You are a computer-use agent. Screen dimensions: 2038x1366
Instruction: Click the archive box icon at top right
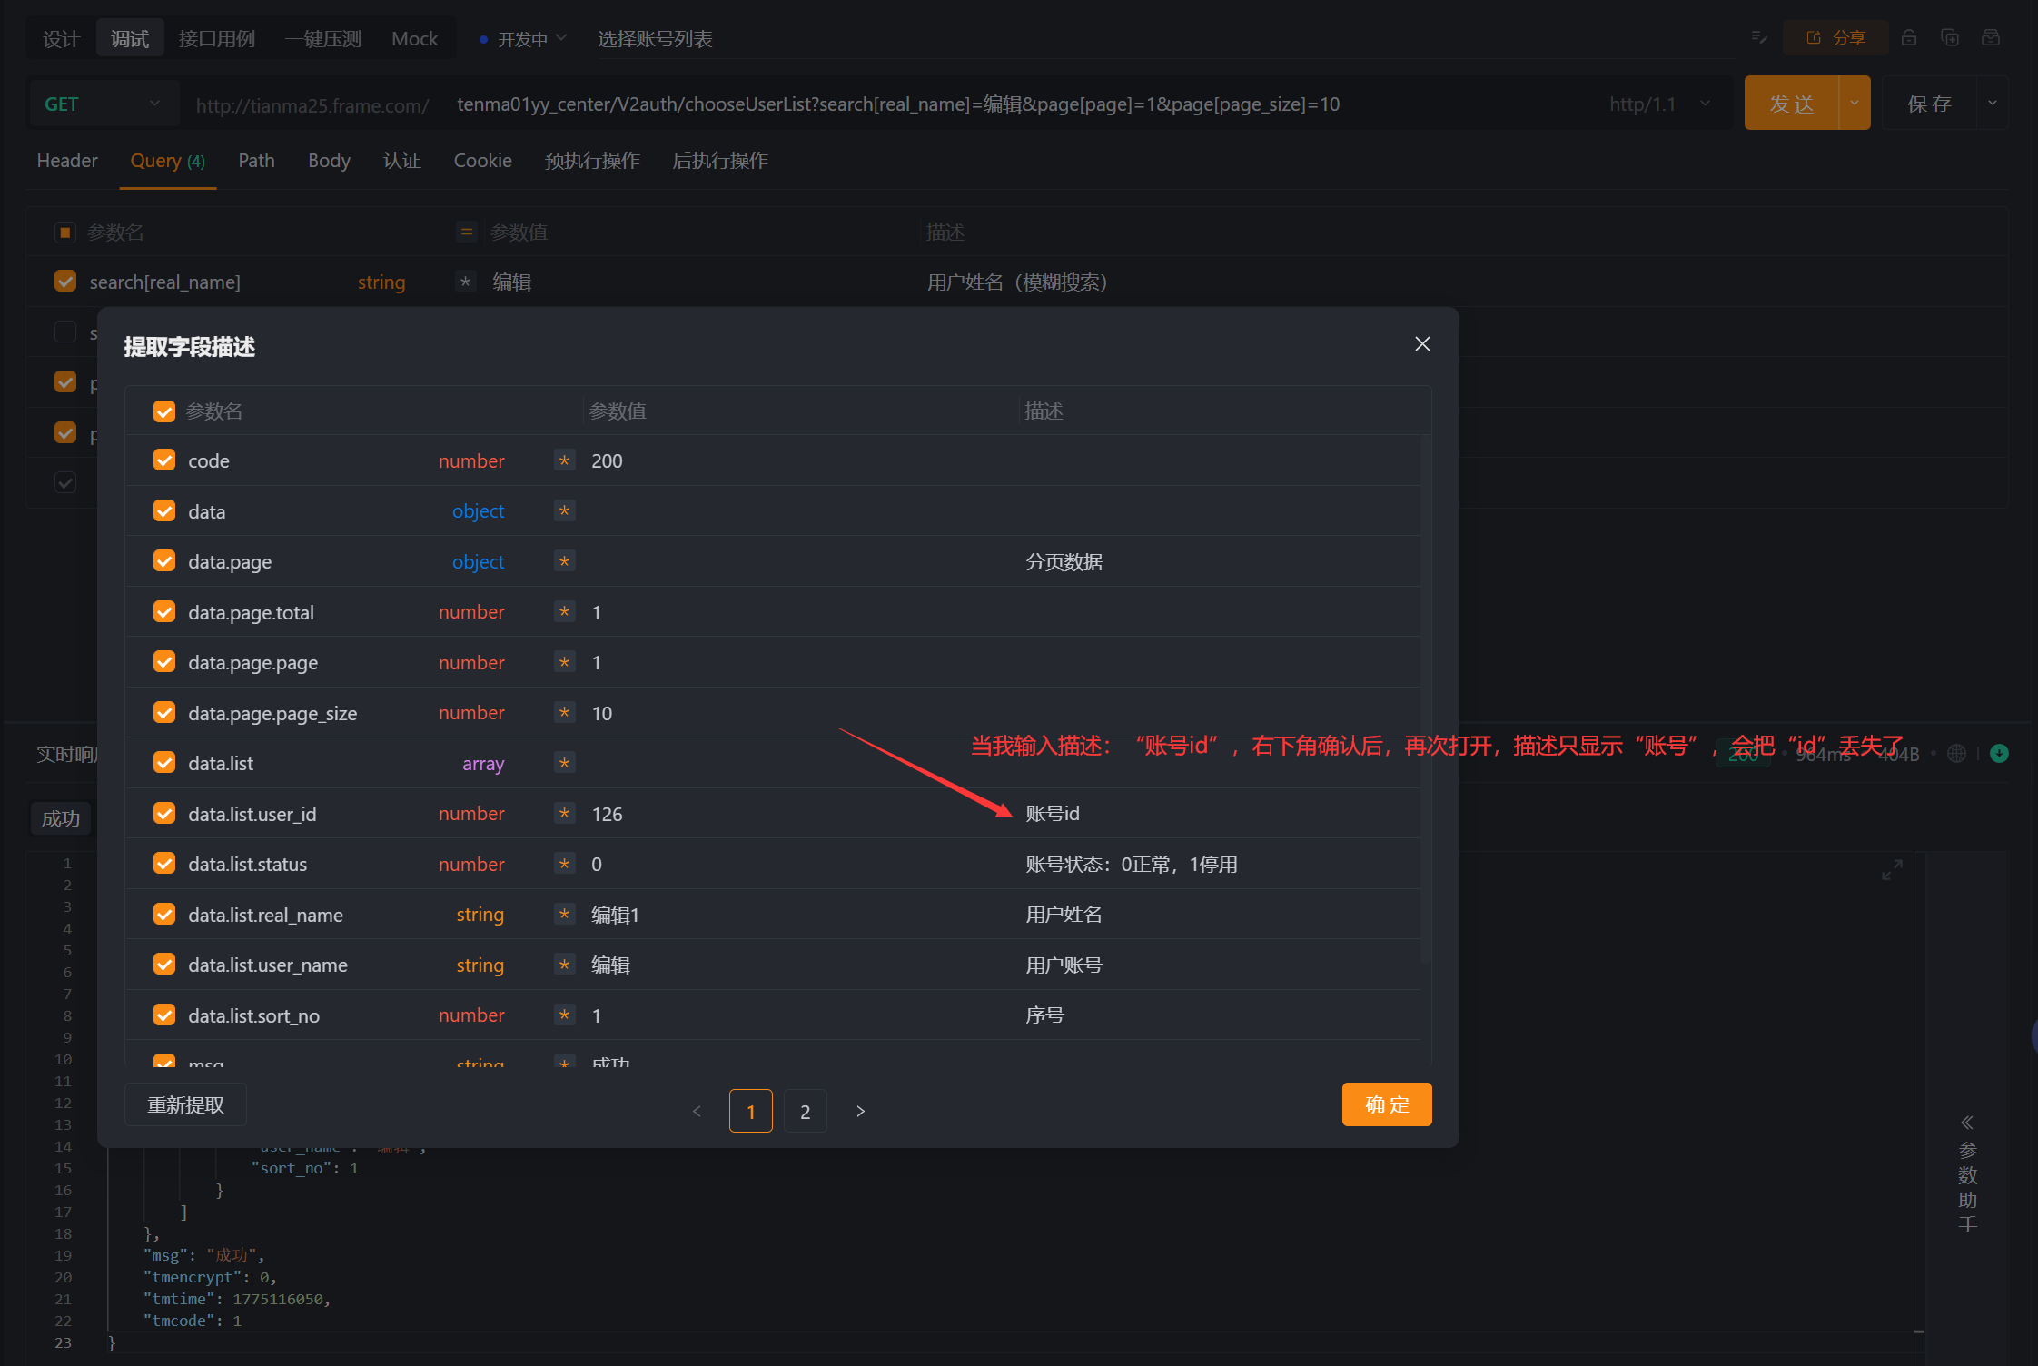point(1991,38)
